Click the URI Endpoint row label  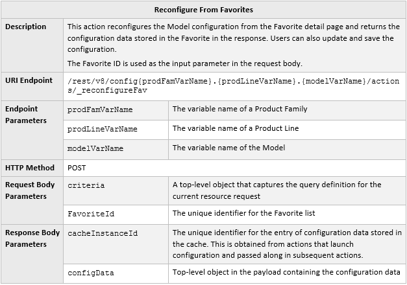[29, 80]
